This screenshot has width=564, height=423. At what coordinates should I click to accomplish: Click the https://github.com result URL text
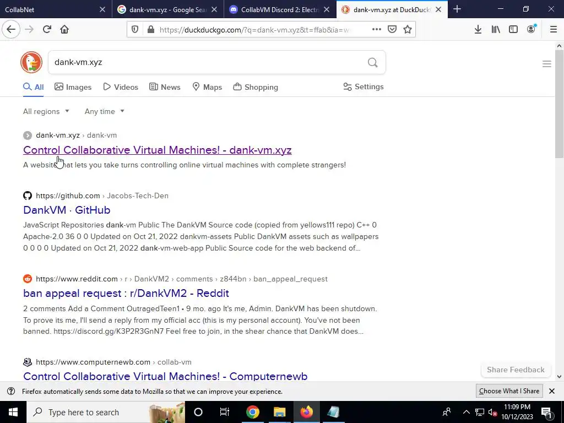coord(68,196)
